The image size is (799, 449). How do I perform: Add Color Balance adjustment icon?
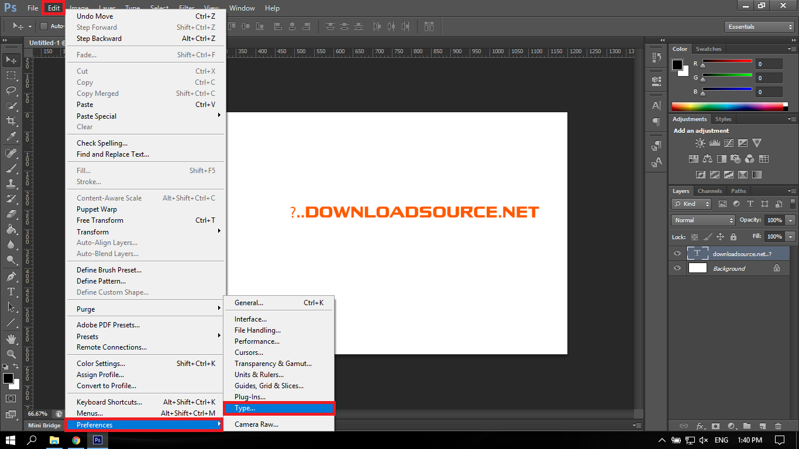(x=708, y=158)
